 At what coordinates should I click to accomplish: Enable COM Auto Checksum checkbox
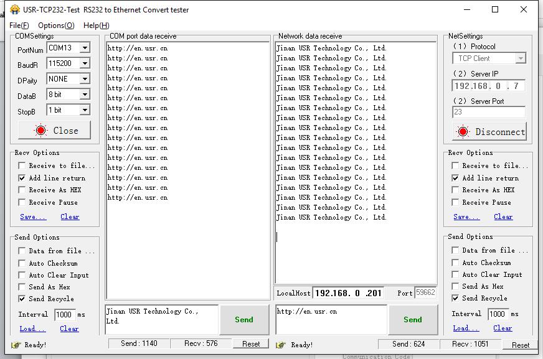click(22, 263)
